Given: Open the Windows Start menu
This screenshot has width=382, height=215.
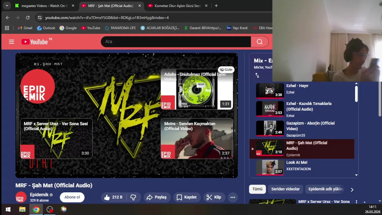Looking at the screenshot, I should [8, 209].
